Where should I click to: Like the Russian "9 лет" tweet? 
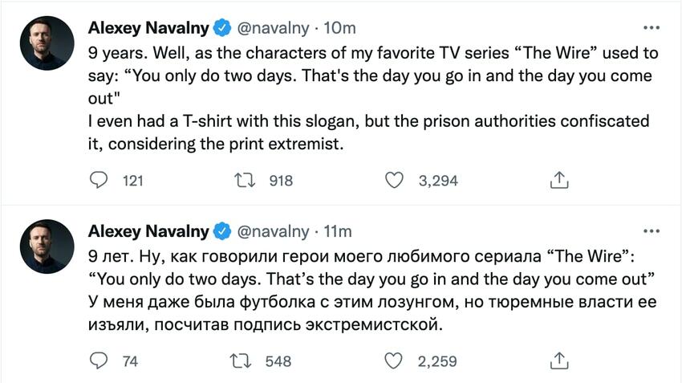[x=394, y=361]
